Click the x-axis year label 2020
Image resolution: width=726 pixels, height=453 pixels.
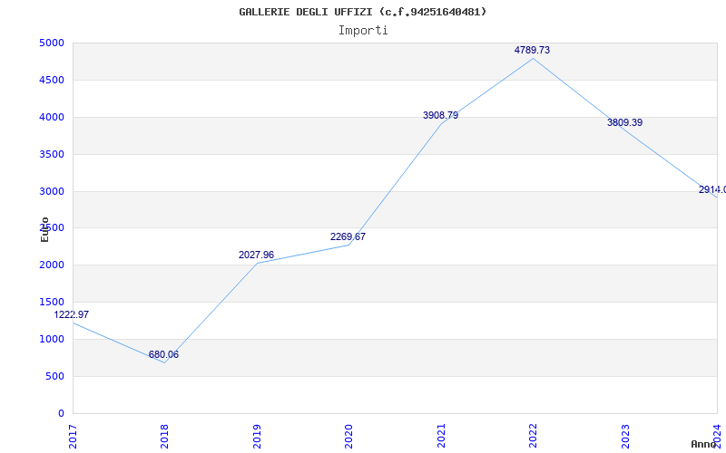pos(348,437)
